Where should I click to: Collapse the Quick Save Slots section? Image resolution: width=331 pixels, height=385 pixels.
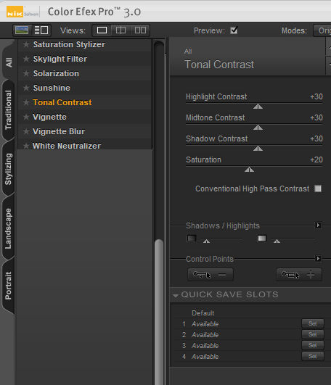pos(176,295)
